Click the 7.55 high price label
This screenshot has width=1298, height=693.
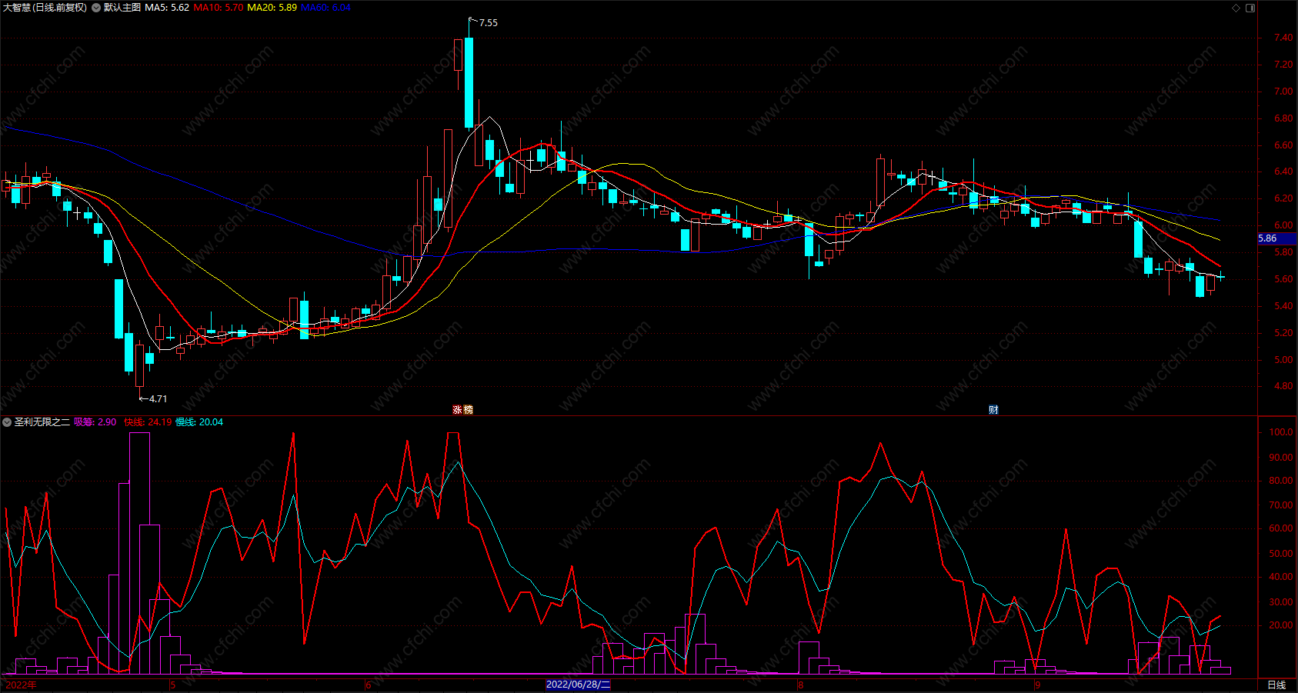pyautogui.click(x=488, y=23)
